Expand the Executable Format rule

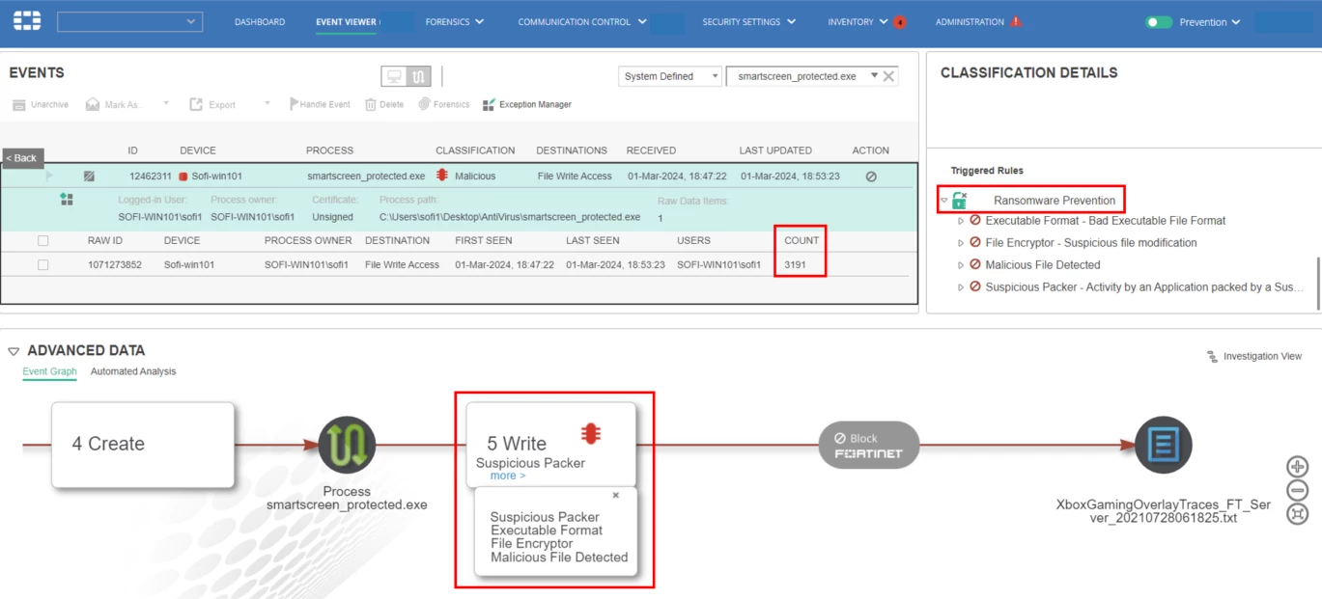(x=961, y=221)
